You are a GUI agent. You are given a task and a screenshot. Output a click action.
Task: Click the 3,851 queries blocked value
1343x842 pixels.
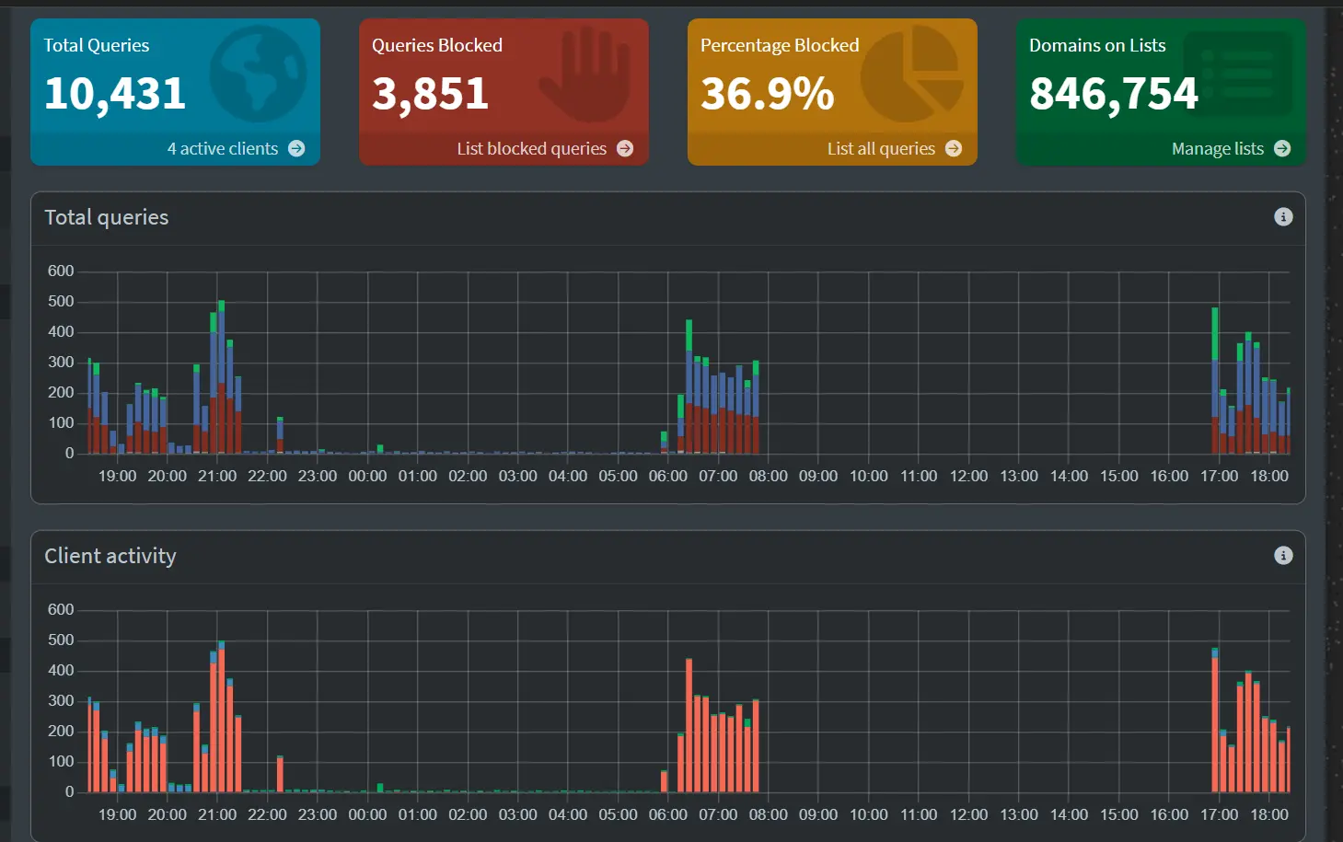tap(430, 93)
